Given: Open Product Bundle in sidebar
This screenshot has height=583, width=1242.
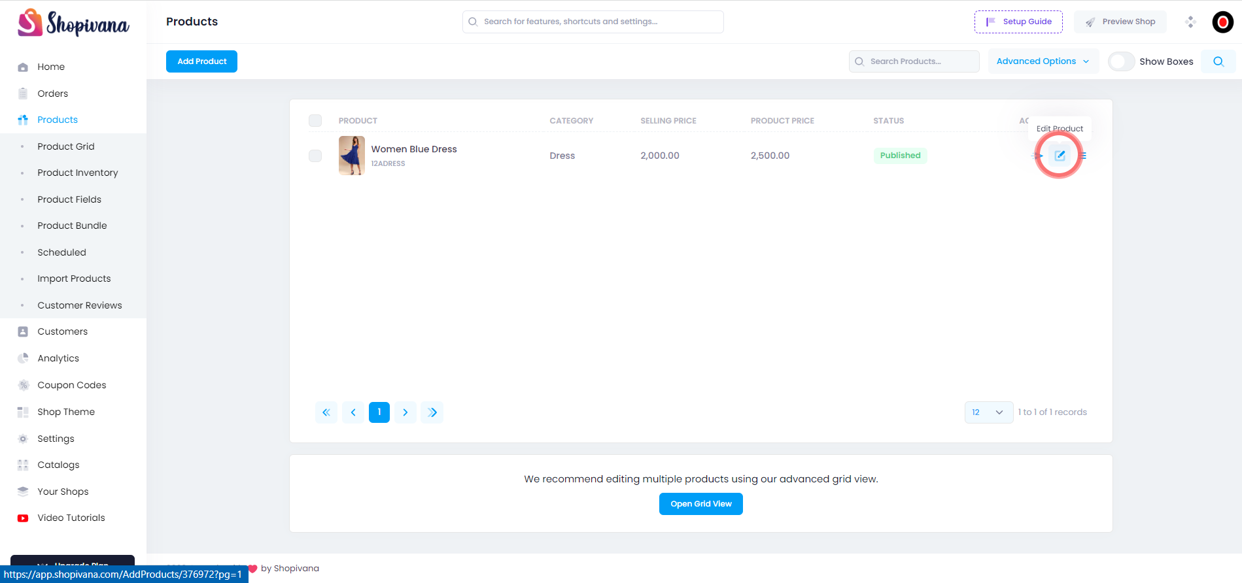Looking at the screenshot, I should [72, 225].
